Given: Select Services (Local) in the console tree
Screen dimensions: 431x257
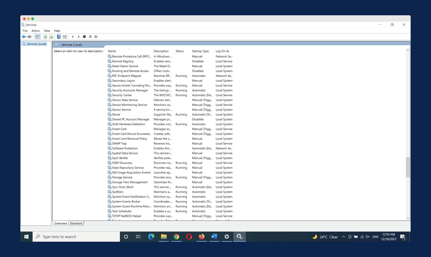Looking at the screenshot, I should tap(36, 44).
